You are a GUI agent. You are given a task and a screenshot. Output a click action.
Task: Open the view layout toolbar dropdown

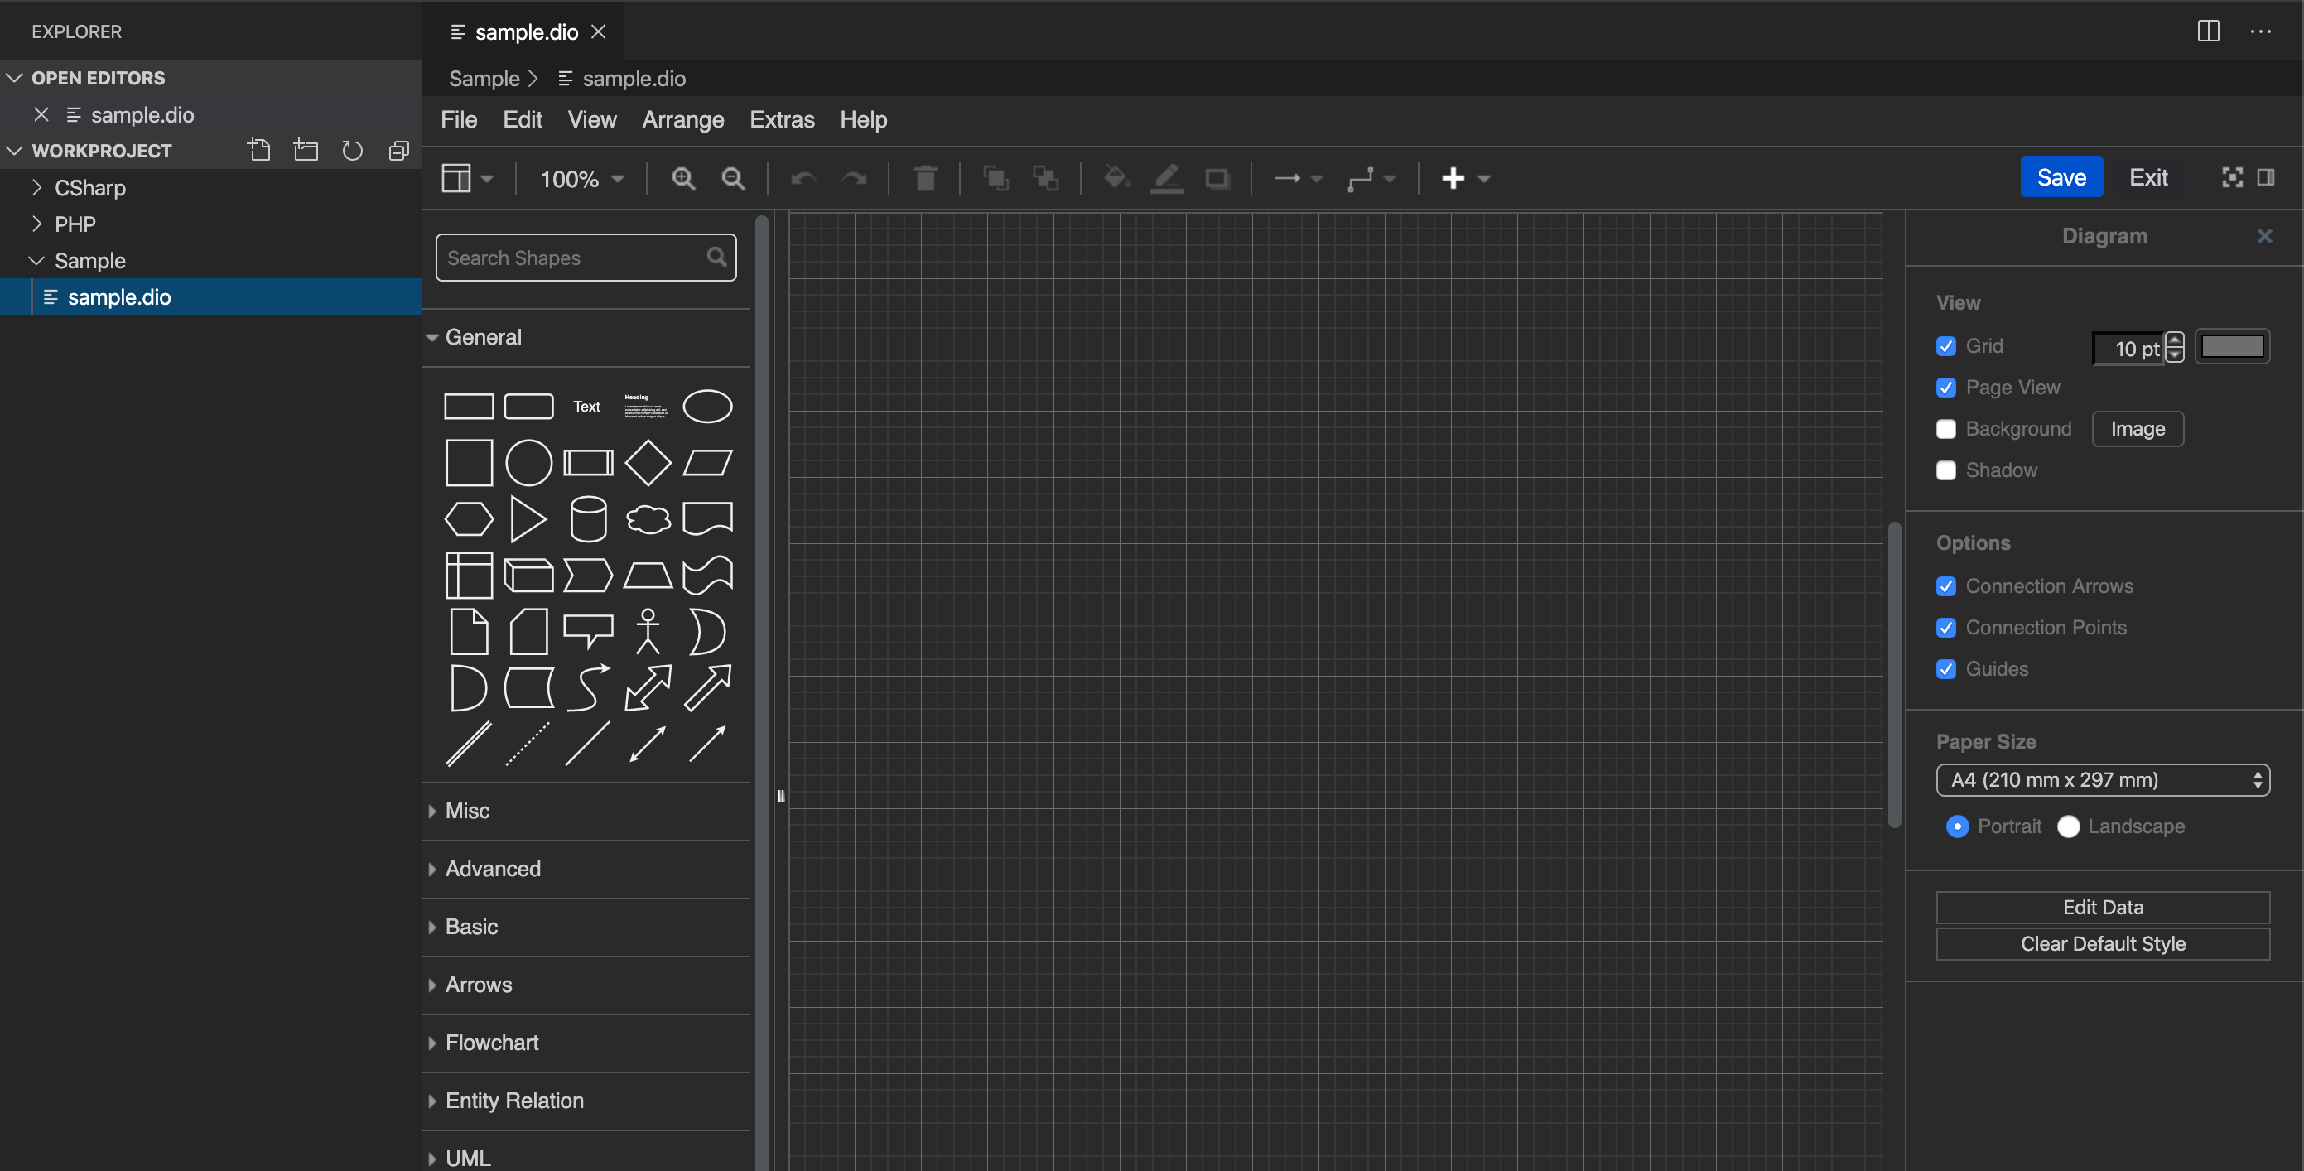tap(467, 178)
